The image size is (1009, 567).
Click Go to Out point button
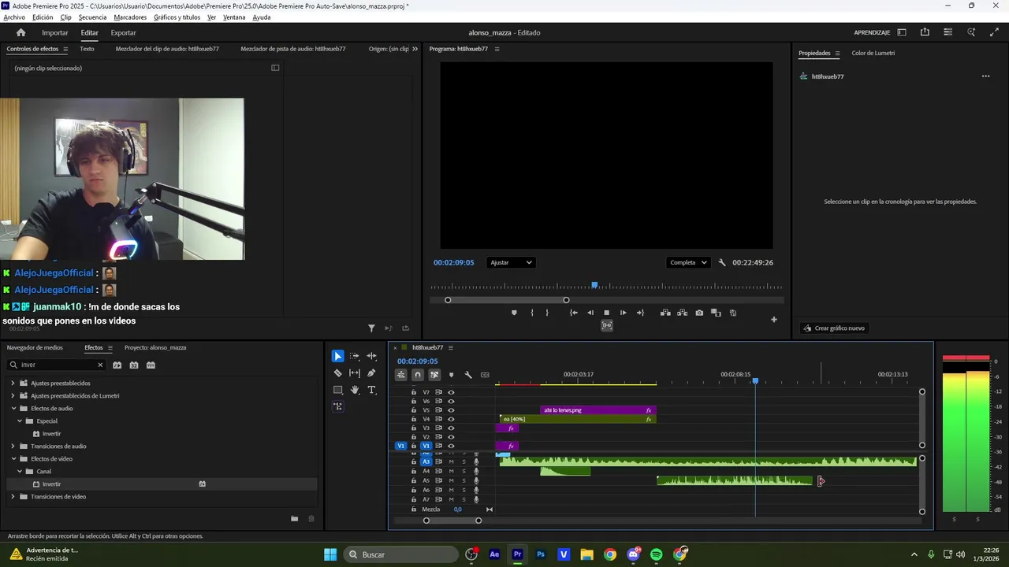639,313
